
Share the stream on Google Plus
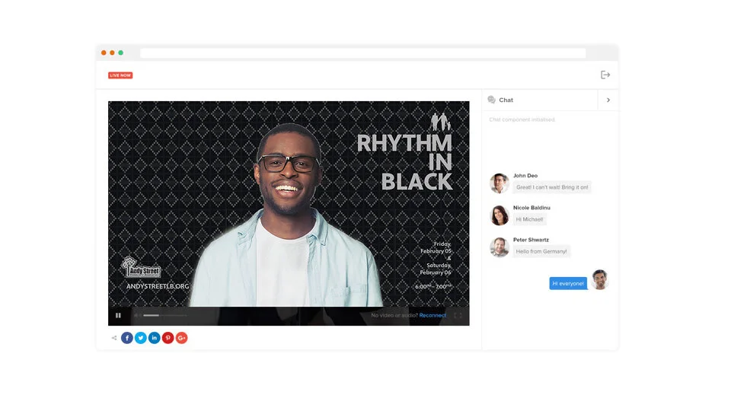[x=182, y=338]
